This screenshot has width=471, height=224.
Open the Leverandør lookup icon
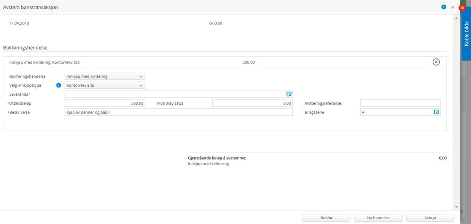289,94
